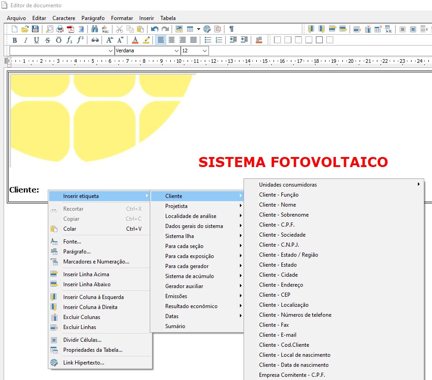Click the Save document icon

[x=35, y=29]
